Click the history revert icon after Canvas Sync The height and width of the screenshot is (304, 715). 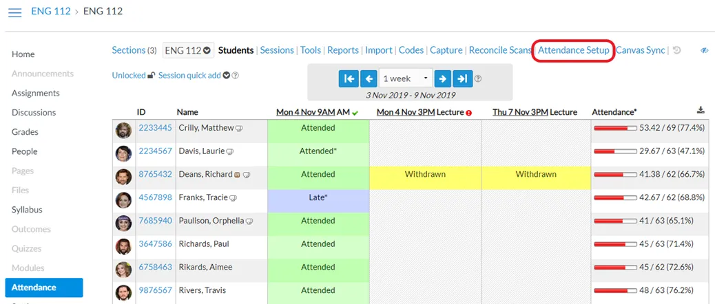(676, 50)
